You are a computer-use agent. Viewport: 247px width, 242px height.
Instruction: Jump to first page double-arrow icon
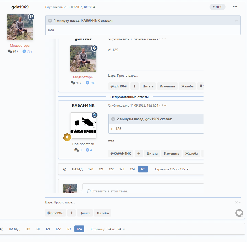pos(2,229)
